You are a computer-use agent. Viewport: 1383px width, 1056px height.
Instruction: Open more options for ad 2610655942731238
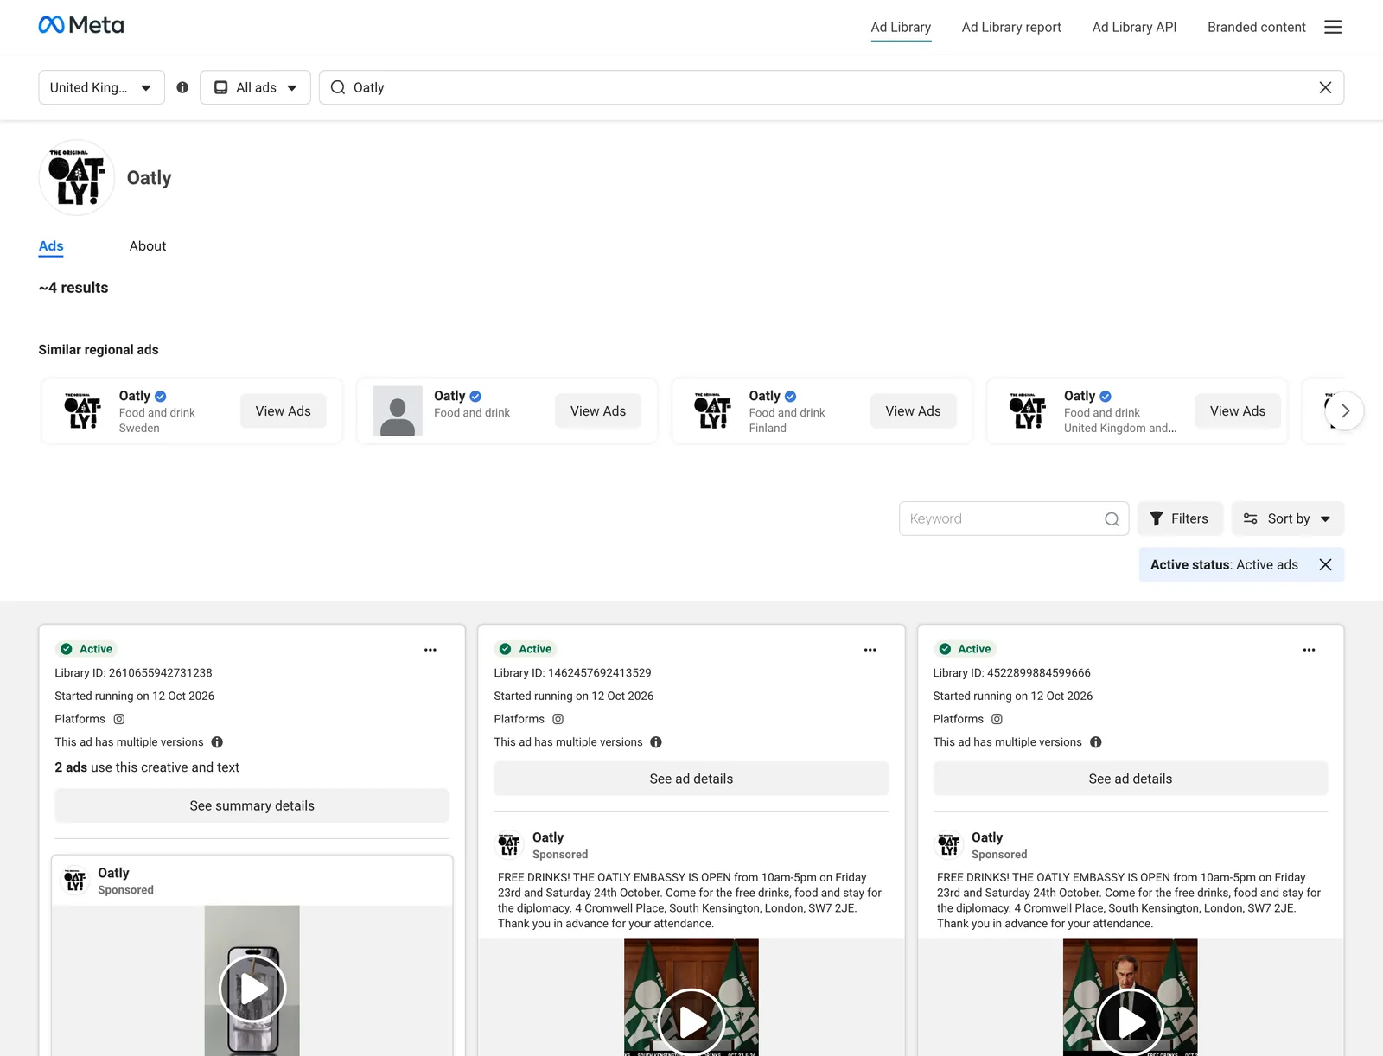point(430,650)
